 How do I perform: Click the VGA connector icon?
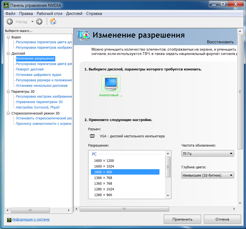(92, 136)
